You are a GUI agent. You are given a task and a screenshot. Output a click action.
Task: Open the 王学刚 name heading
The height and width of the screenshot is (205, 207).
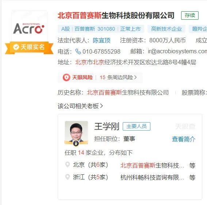point(107,126)
